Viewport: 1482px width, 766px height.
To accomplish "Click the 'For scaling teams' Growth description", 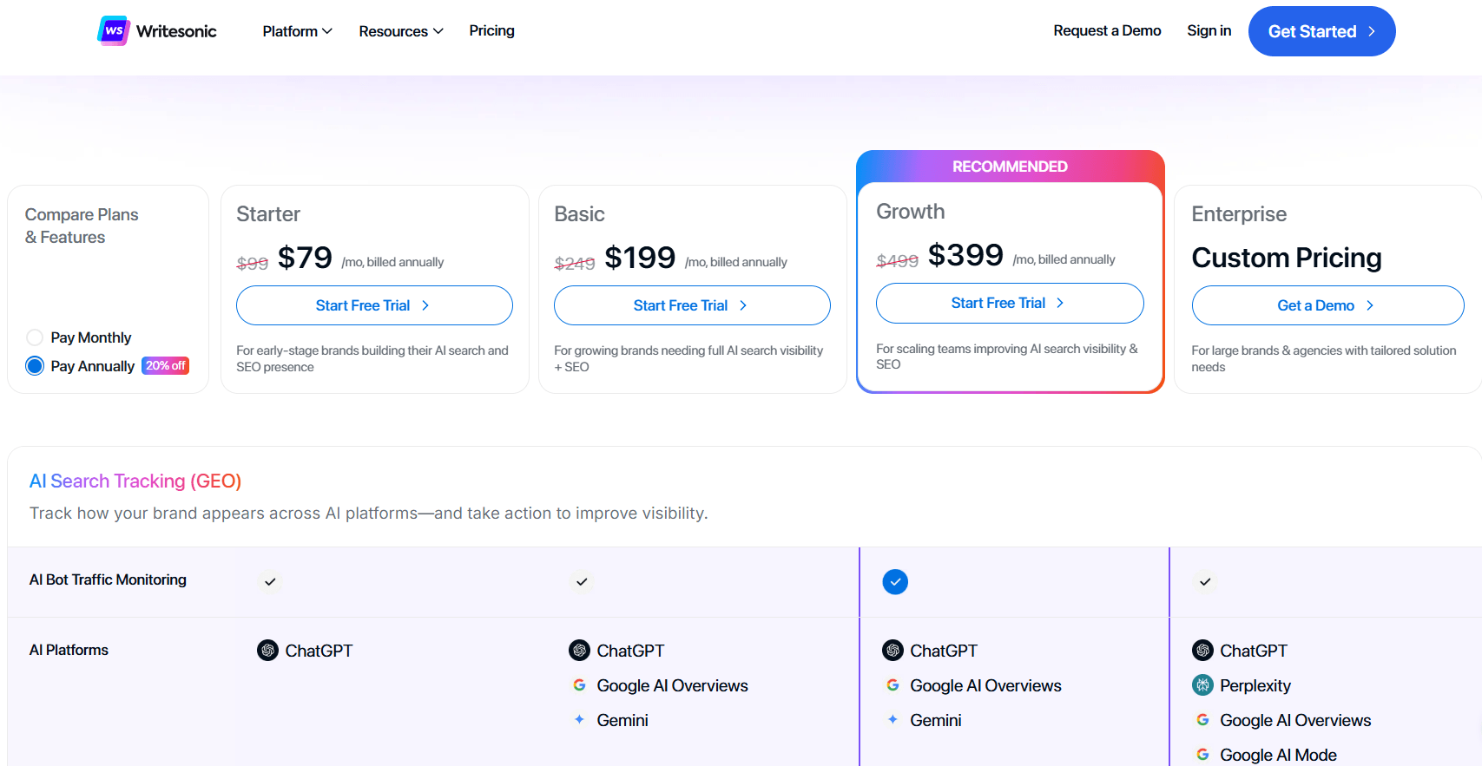I will [x=1007, y=357].
